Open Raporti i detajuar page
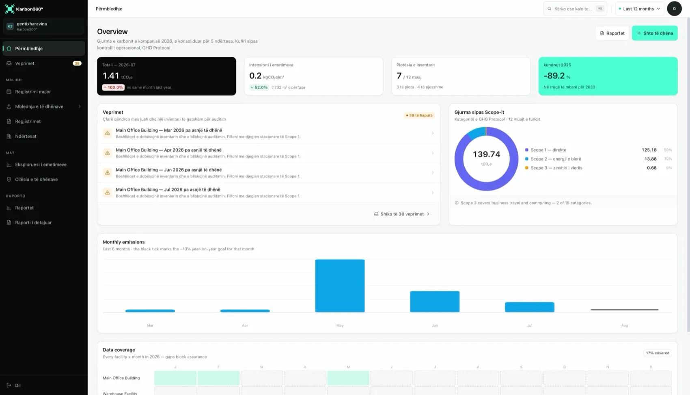This screenshot has width=690, height=395. point(44,223)
